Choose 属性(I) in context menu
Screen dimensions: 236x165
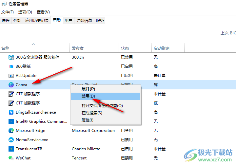106,120
